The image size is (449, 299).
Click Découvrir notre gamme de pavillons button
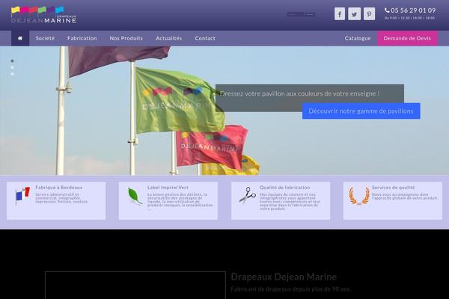pos(361,111)
